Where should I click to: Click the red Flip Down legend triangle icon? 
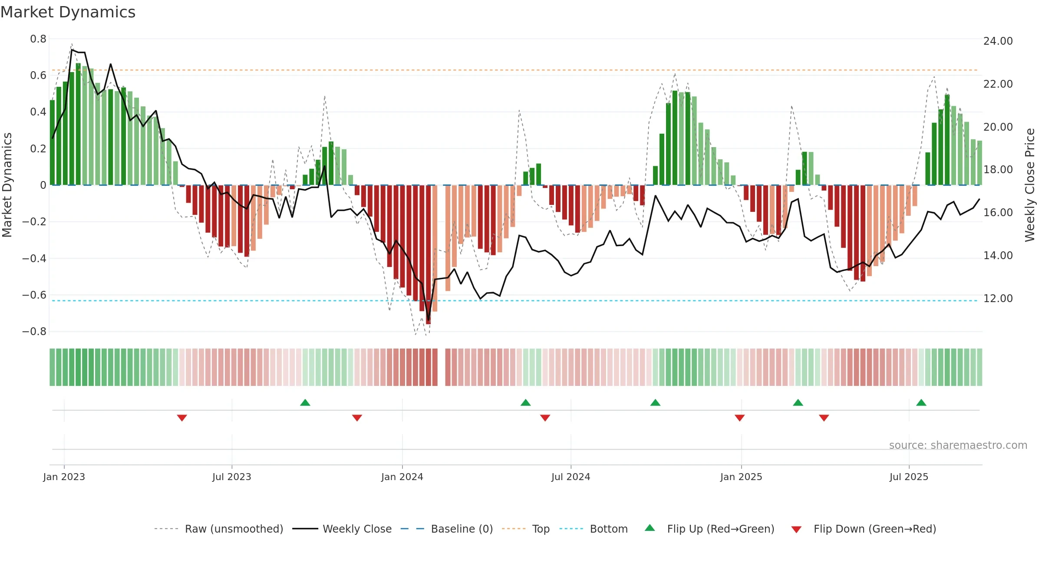pyautogui.click(x=796, y=530)
